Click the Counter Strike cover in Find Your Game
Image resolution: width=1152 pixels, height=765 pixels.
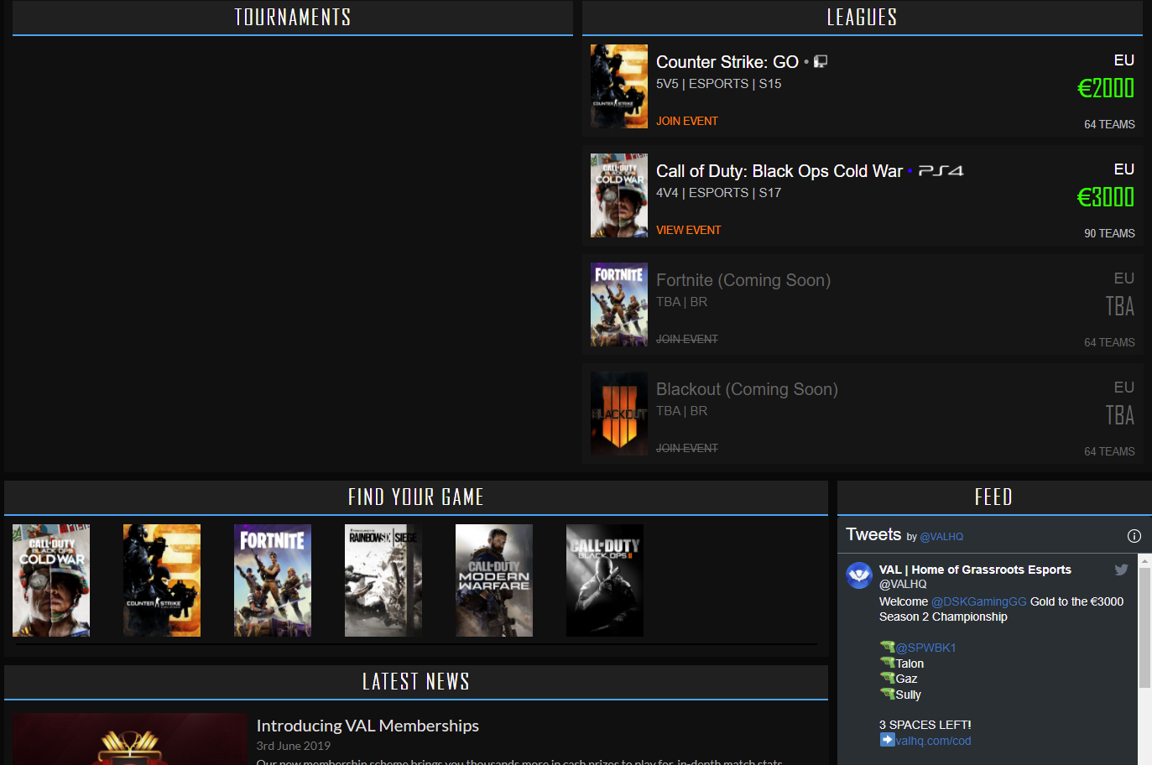(162, 580)
